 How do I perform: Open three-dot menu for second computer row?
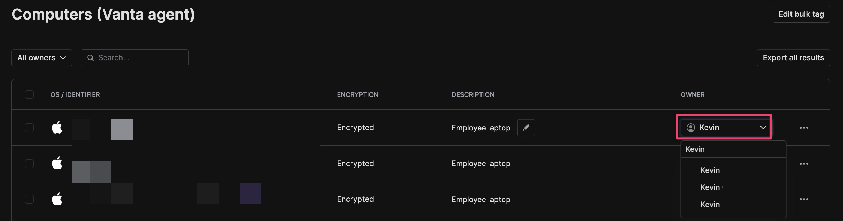point(804,164)
